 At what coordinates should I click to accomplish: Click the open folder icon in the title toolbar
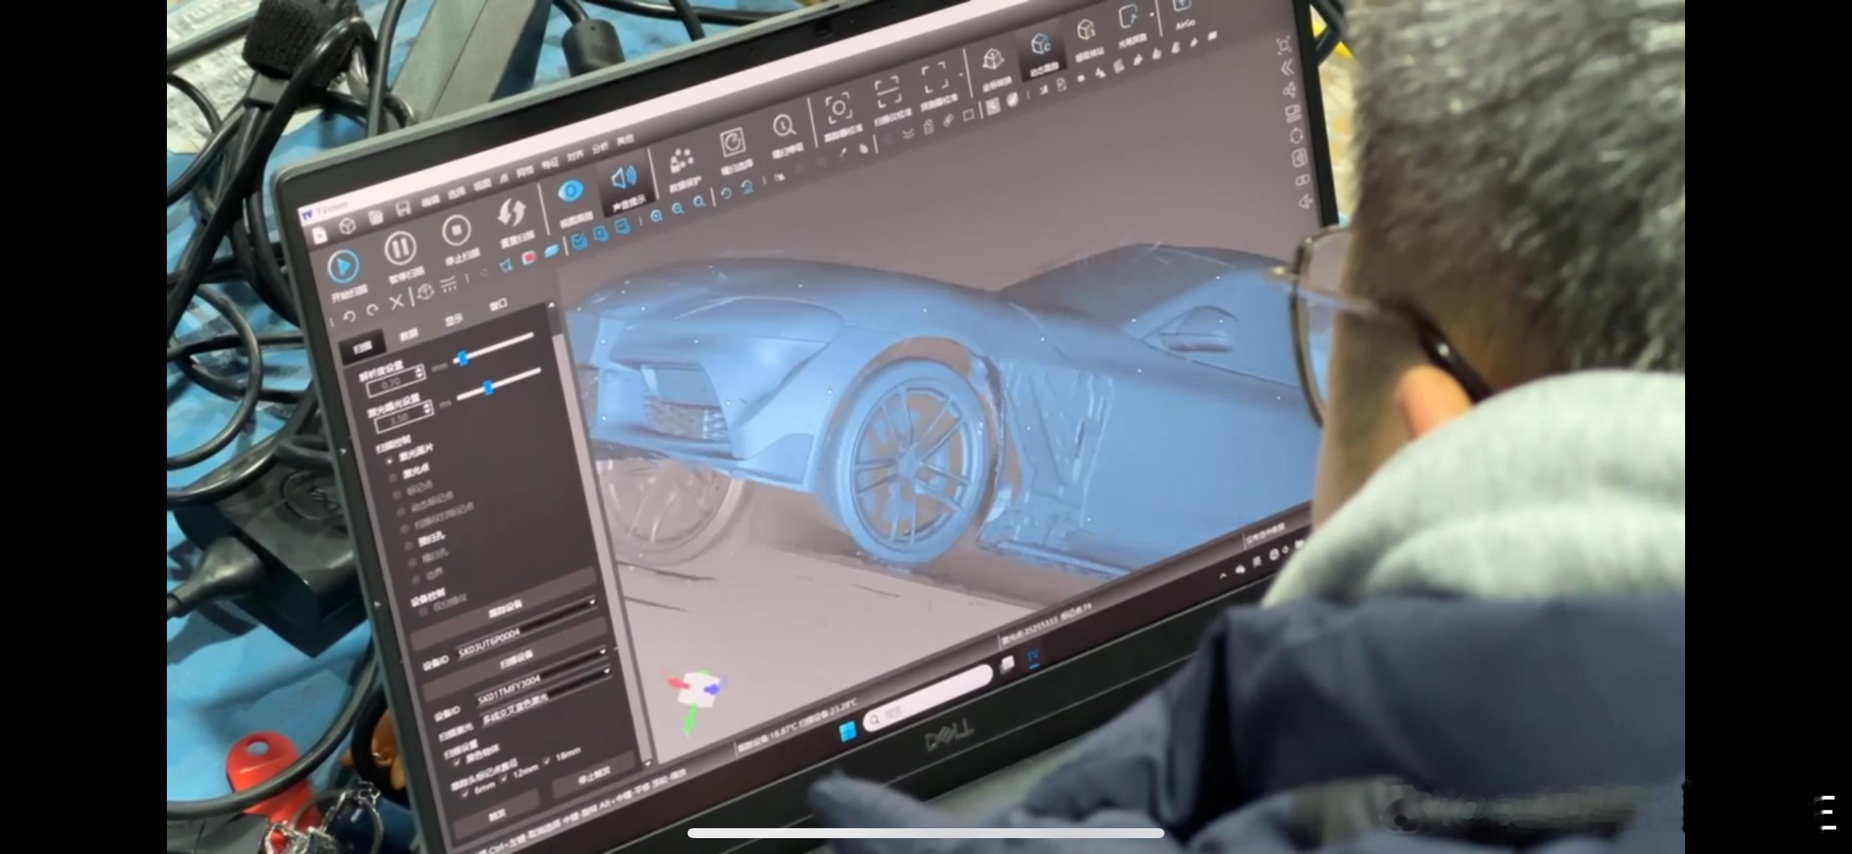coord(376,218)
